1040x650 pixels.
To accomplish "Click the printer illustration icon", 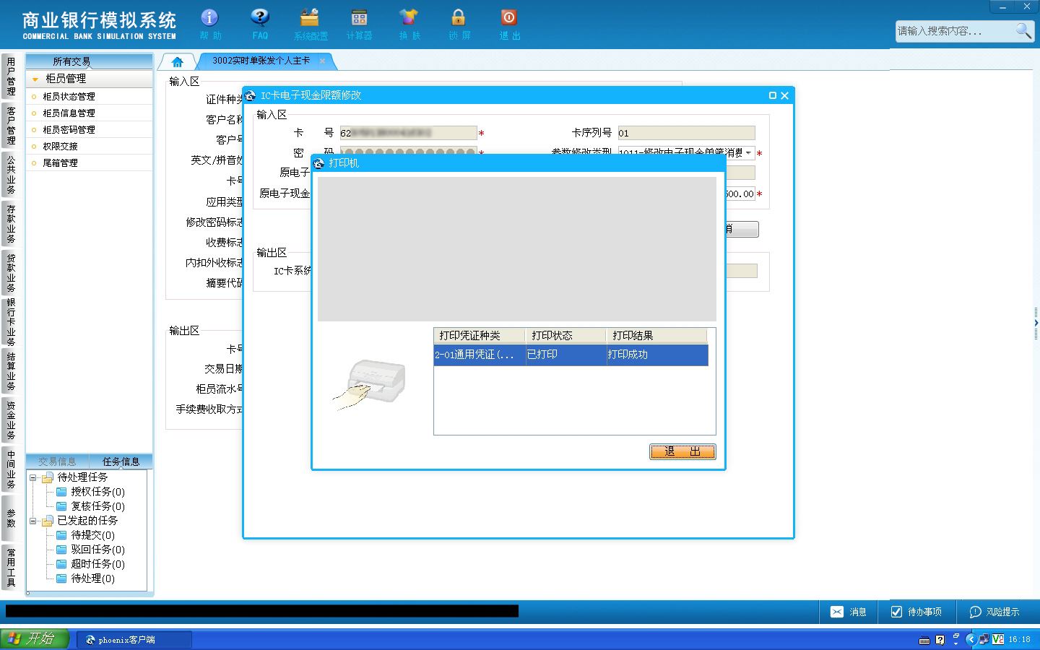I will point(370,383).
